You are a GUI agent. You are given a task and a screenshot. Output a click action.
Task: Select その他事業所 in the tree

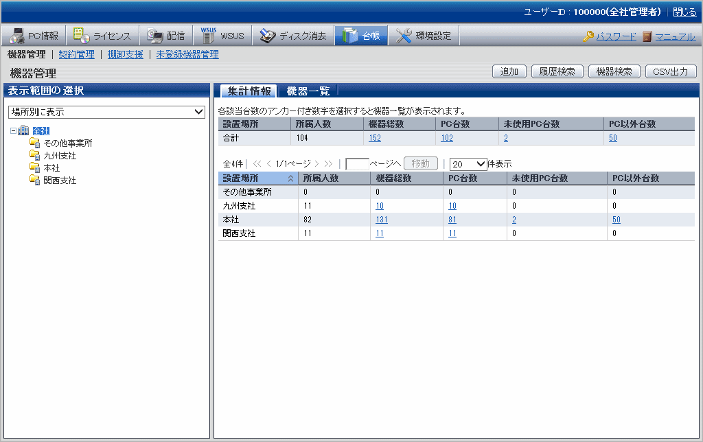(x=68, y=143)
